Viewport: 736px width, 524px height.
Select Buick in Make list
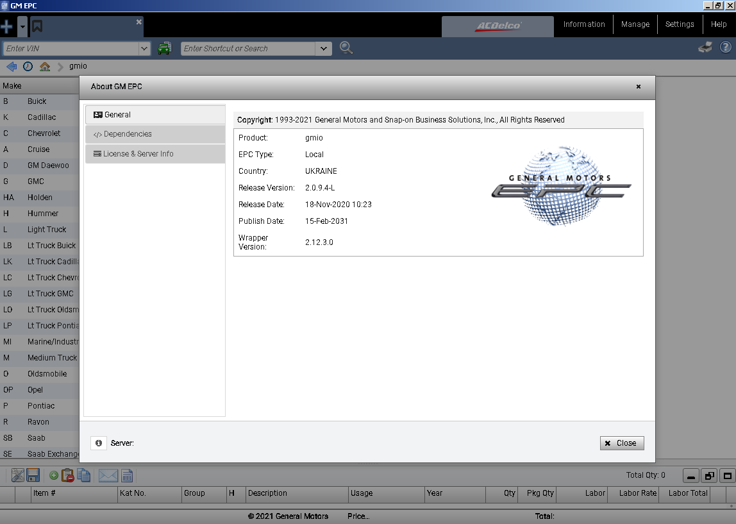40,101
